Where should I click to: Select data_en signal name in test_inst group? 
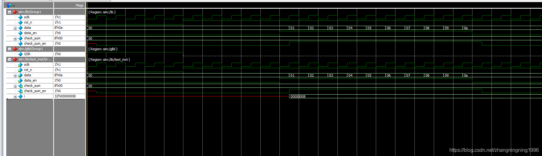pos(30,81)
